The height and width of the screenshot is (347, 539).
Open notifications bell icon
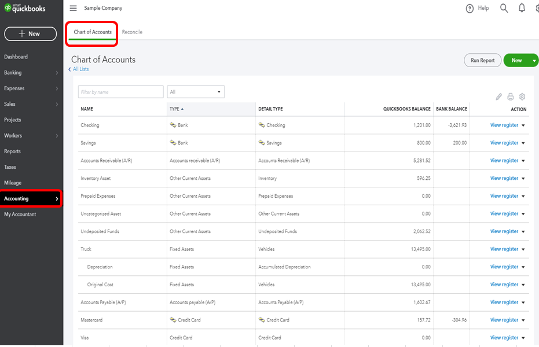[x=522, y=8]
